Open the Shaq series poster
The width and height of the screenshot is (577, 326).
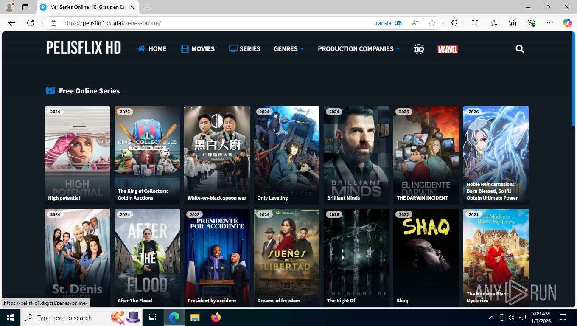pos(426,258)
